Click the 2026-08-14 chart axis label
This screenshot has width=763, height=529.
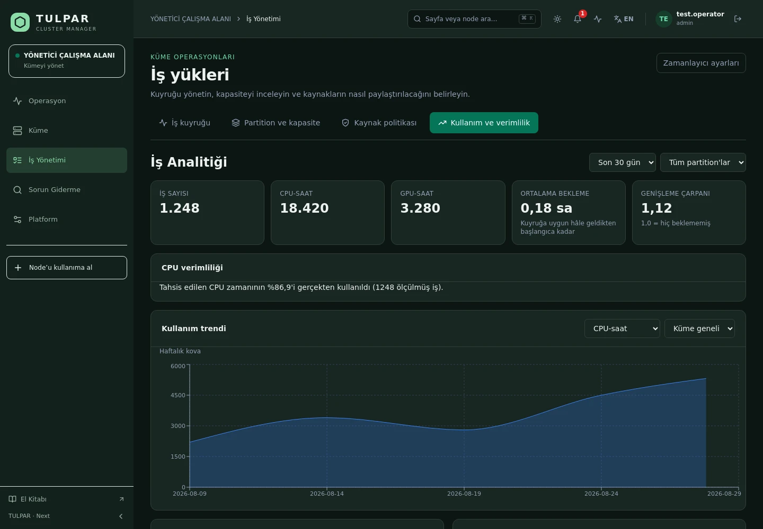327,494
